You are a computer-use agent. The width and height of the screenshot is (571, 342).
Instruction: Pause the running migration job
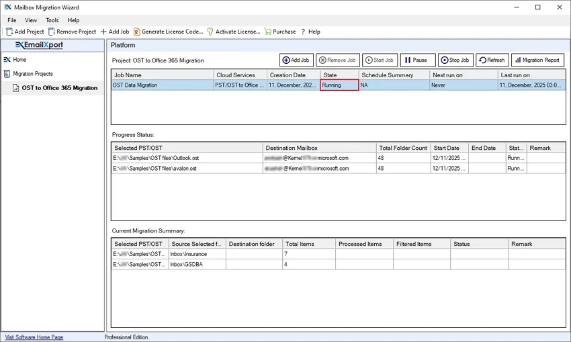[x=418, y=60]
